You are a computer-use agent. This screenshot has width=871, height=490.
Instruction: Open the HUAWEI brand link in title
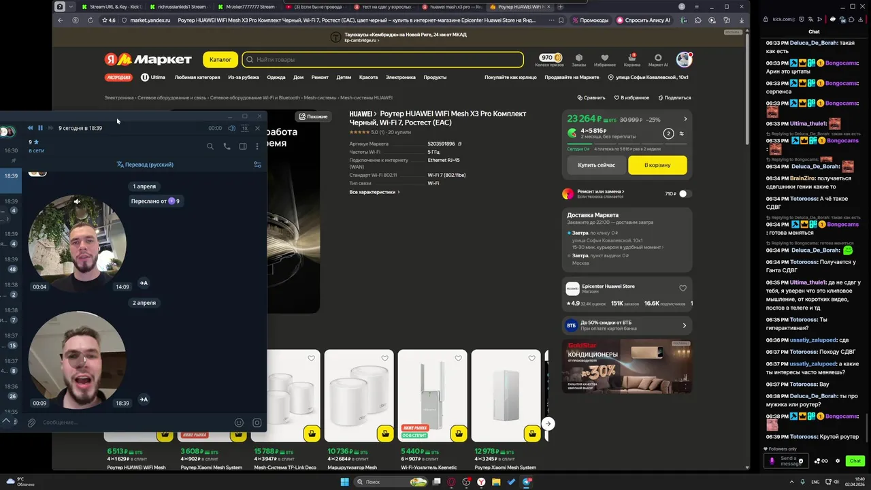click(363, 114)
